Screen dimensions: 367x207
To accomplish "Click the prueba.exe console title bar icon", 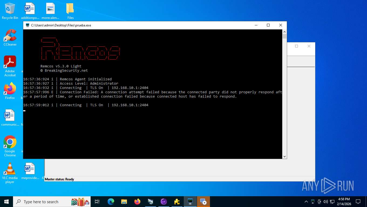I will tap(28, 25).
